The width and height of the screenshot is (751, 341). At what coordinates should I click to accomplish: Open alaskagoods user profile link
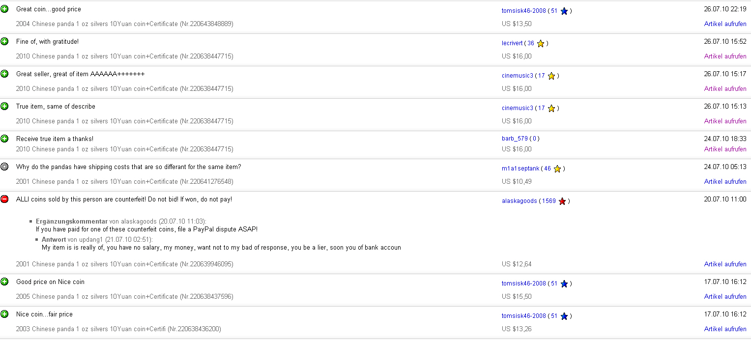pos(519,201)
